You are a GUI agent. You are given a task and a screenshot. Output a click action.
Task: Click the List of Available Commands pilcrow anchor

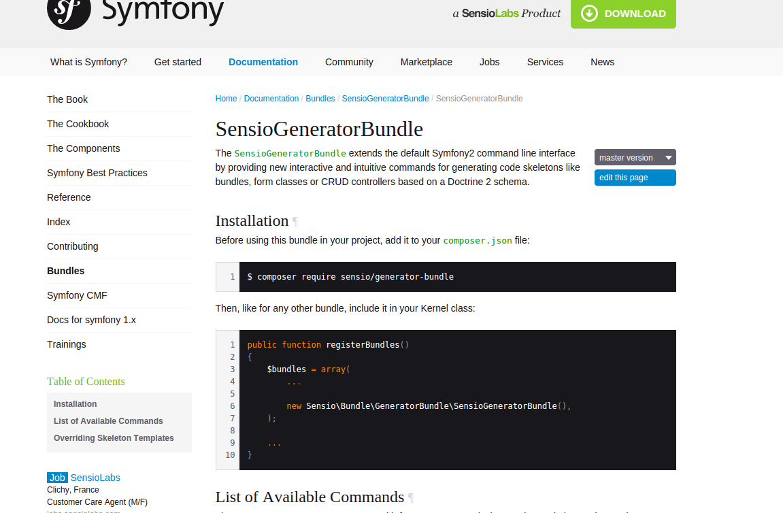point(410,497)
